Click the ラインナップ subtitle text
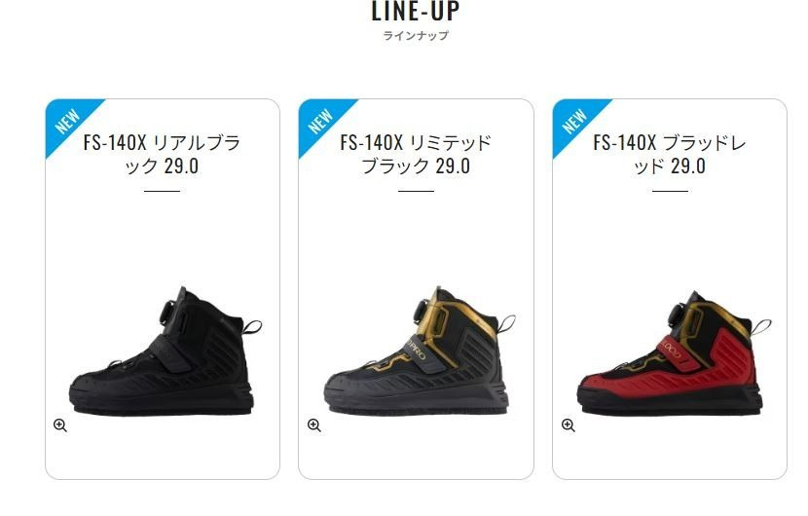The height and width of the screenshot is (516, 808). tap(416, 36)
